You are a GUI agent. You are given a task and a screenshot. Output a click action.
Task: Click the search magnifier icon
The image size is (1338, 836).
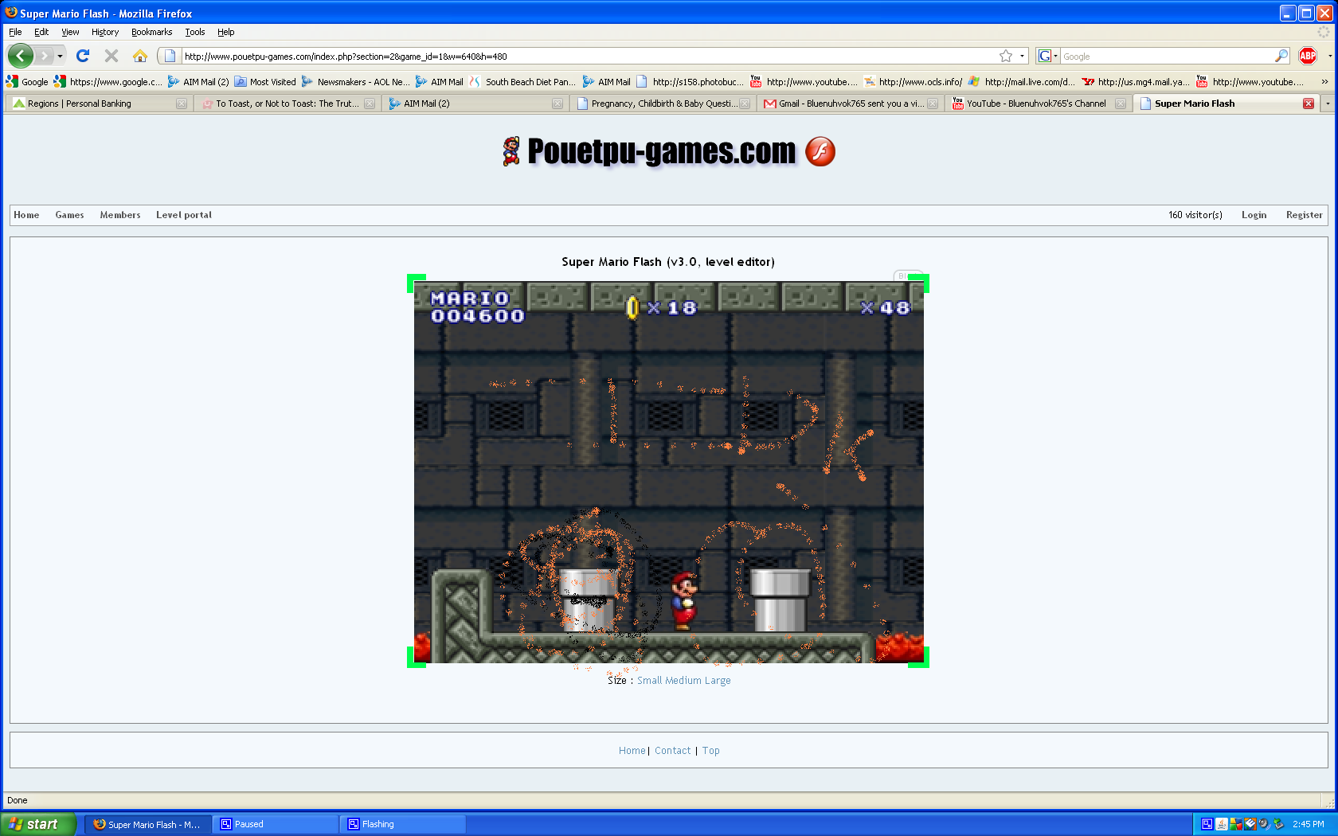[x=1281, y=56]
